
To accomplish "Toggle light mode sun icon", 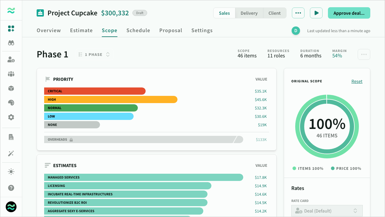I will point(11,172).
